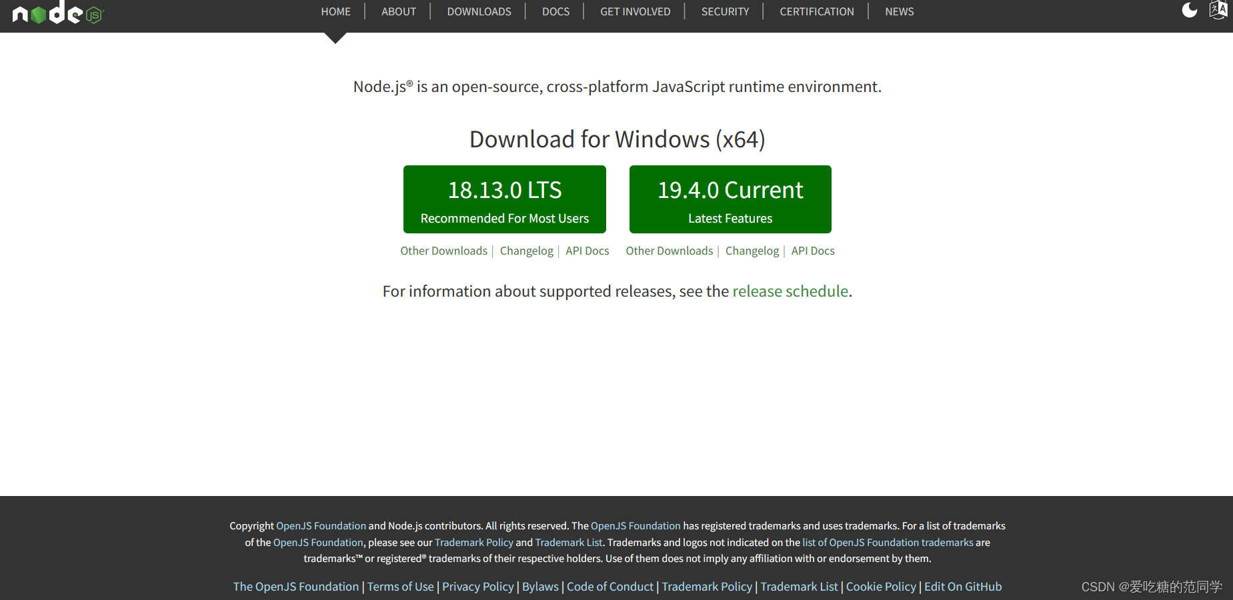Open the Trademark List link in the copyright paragraph

point(569,543)
